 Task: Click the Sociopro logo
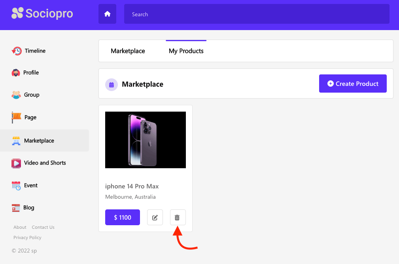(42, 13)
